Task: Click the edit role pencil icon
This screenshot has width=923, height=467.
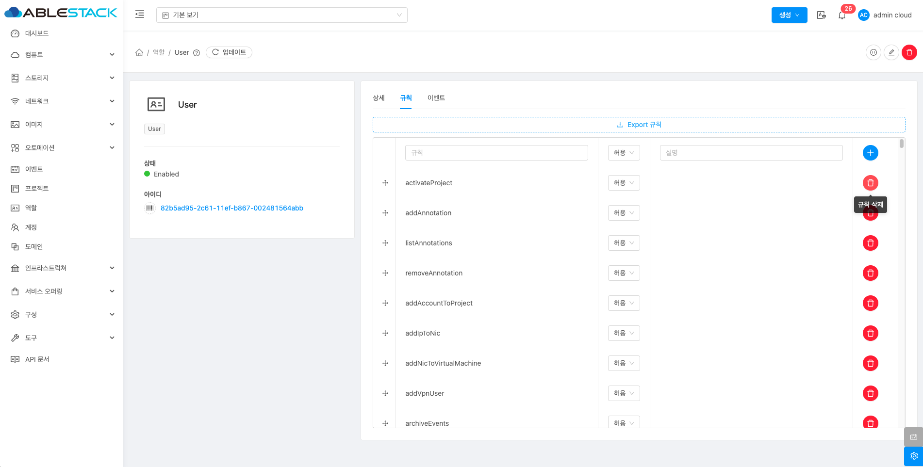Action: pos(891,52)
